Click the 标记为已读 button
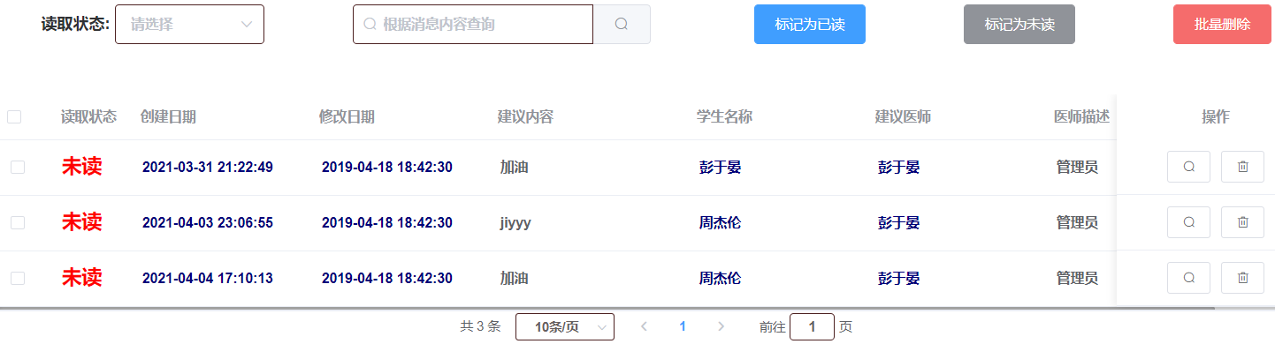Image resolution: width=1275 pixels, height=344 pixels. 810,25
